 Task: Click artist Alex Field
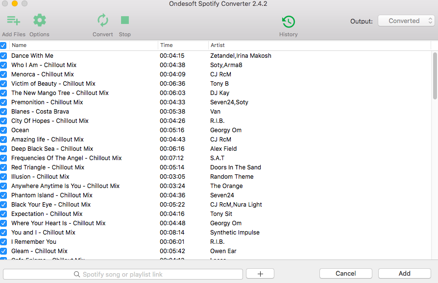click(223, 149)
